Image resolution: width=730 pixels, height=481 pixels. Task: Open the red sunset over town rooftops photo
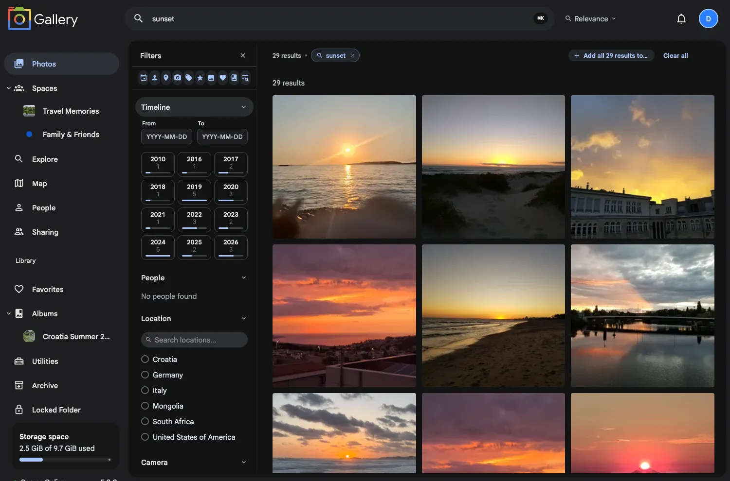[344, 316]
